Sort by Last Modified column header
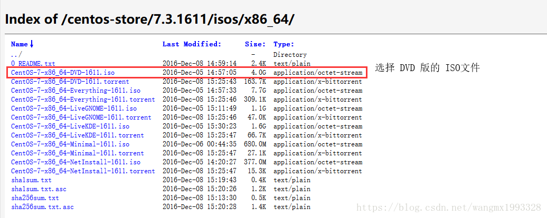 (x=192, y=44)
